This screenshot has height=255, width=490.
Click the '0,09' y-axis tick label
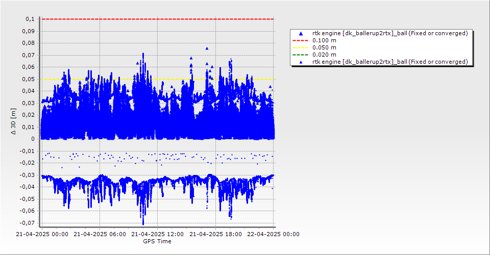(29, 31)
